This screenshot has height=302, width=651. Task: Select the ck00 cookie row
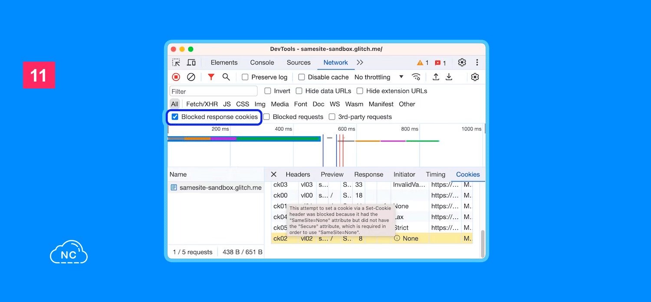coord(372,195)
